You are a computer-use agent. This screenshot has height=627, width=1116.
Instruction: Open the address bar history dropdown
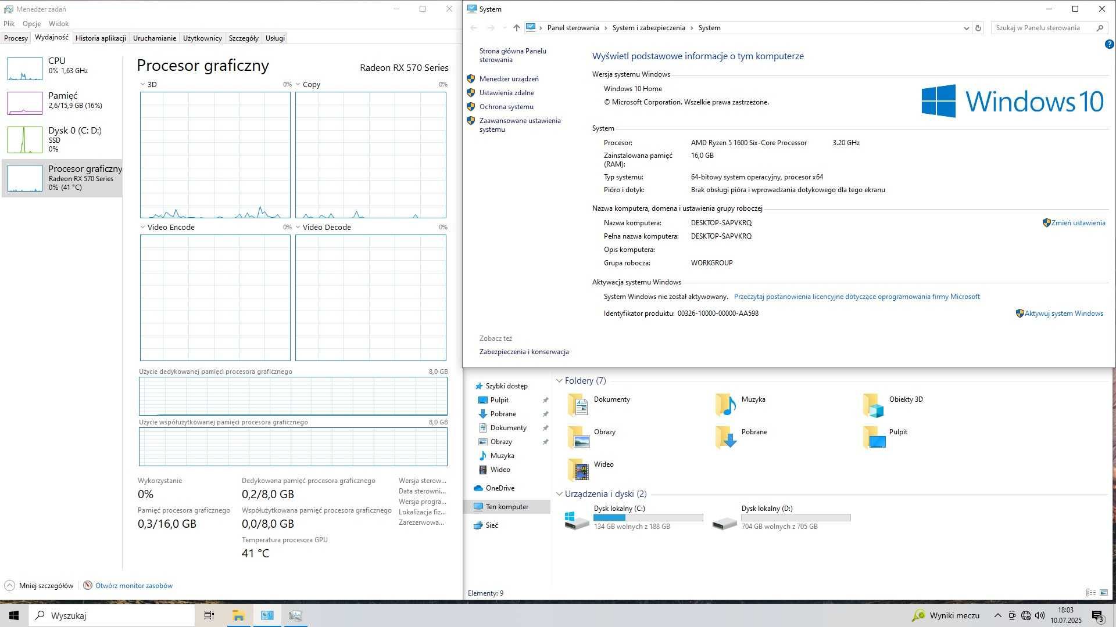coord(966,28)
